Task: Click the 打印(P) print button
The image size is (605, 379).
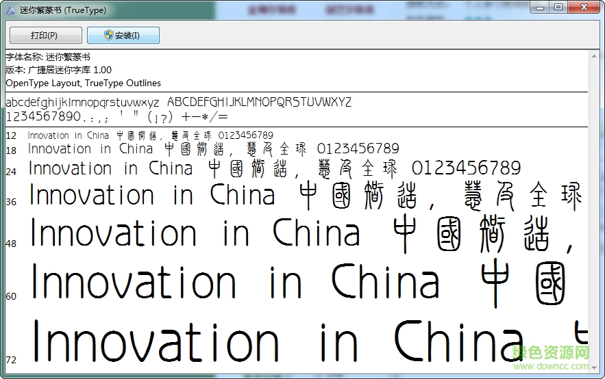Action: (x=45, y=36)
